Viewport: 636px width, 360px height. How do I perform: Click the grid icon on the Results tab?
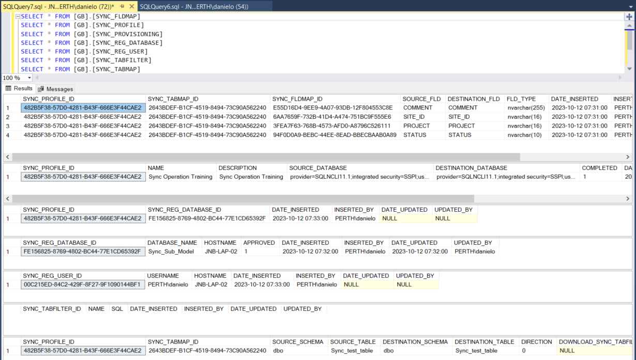click(x=9, y=88)
